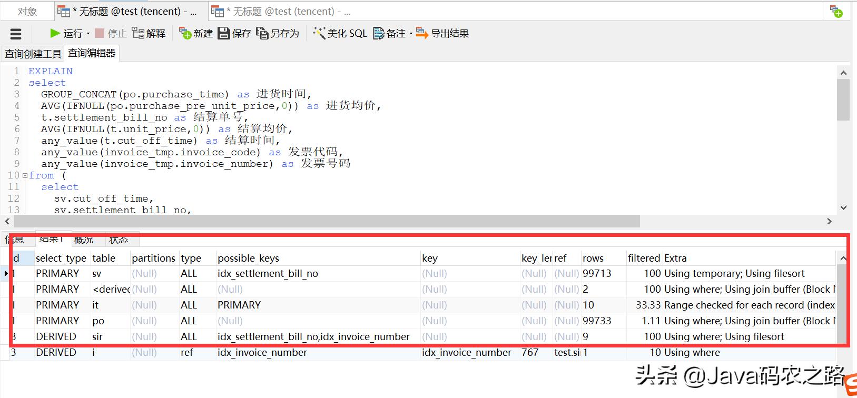Create a new query with 新建
The height and width of the screenshot is (398, 857).
point(185,34)
